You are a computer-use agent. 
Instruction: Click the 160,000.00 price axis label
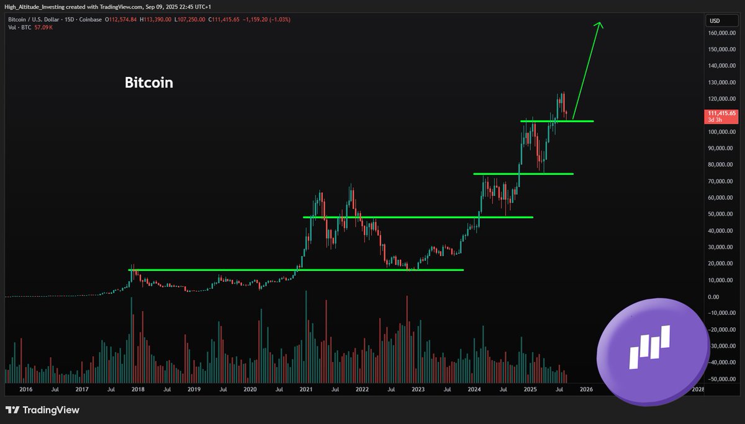[721, 33]
